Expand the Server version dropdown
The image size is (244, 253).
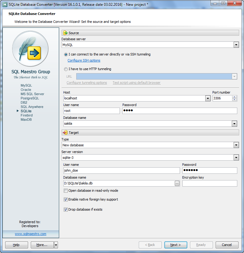click(236, 158)
